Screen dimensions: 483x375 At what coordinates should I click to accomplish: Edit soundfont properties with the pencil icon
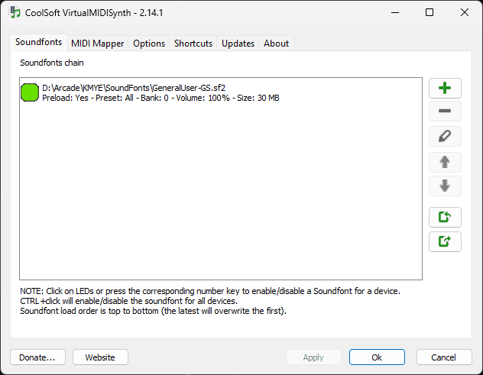tap(445, 136)
